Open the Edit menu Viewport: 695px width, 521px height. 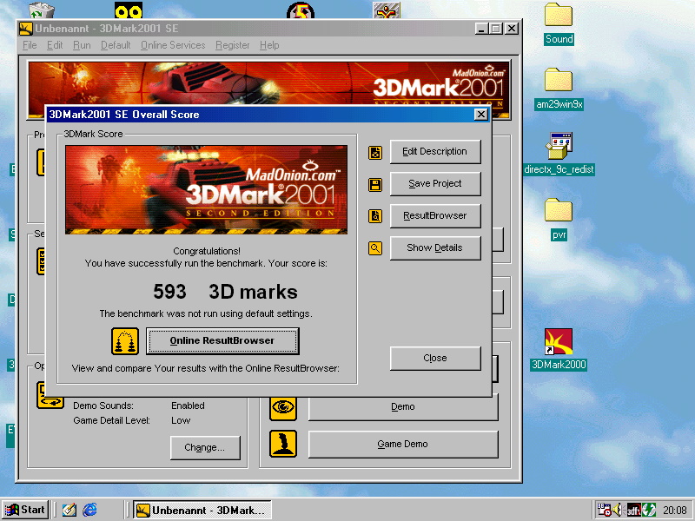pyautogui.click(x=55, y=45)
